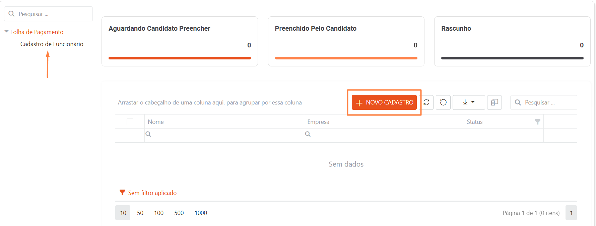Open the export download dropdown
The height and width of the screenshot is (226, 596).
click(x=469, y=102)
